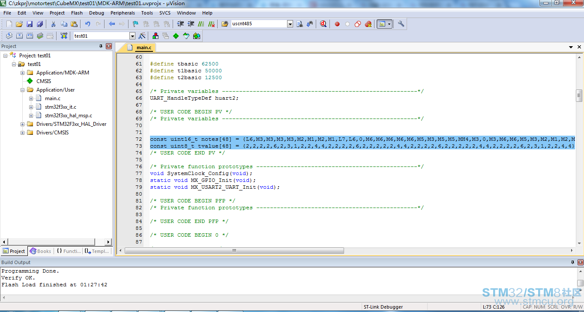Click the '#define tbasic 62500' code line
This screenshot has height=312, width=584.
(x=184, y=64)
